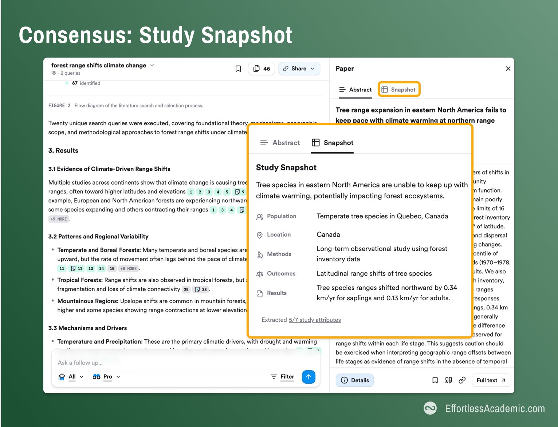Click the Location pin icon in Study Snapshot
Image resolution: width=558 pixels, height=427 pixels.
[260, 235]
